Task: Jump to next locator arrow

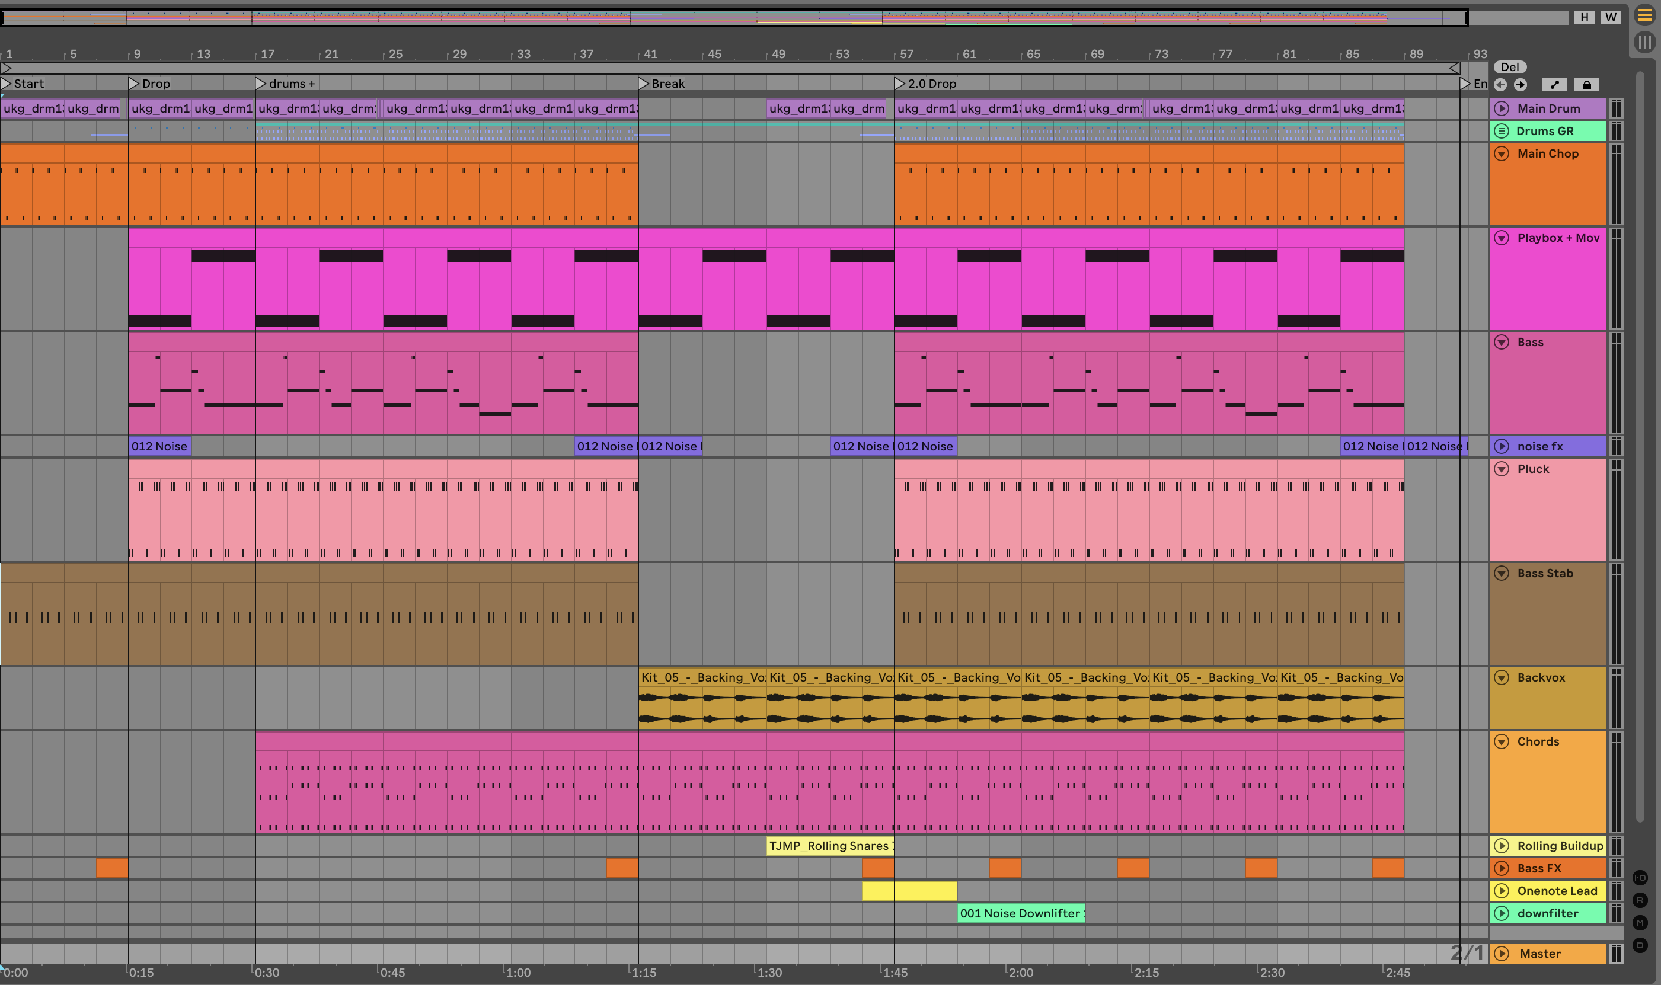Action: click(x=1521, y=84)
